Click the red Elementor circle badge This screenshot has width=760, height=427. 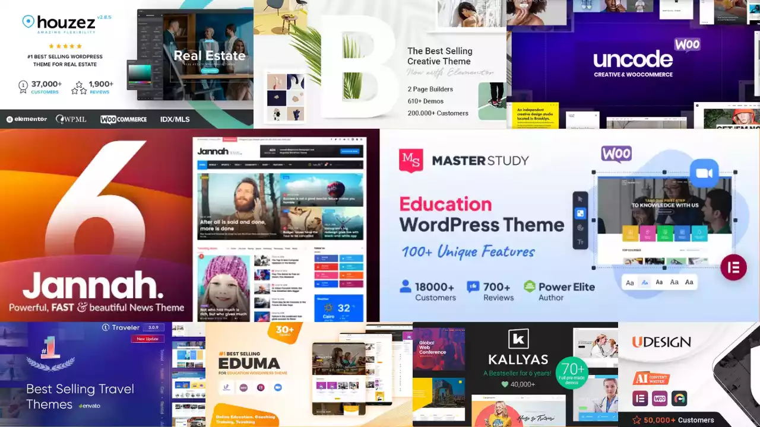[733, 267]
